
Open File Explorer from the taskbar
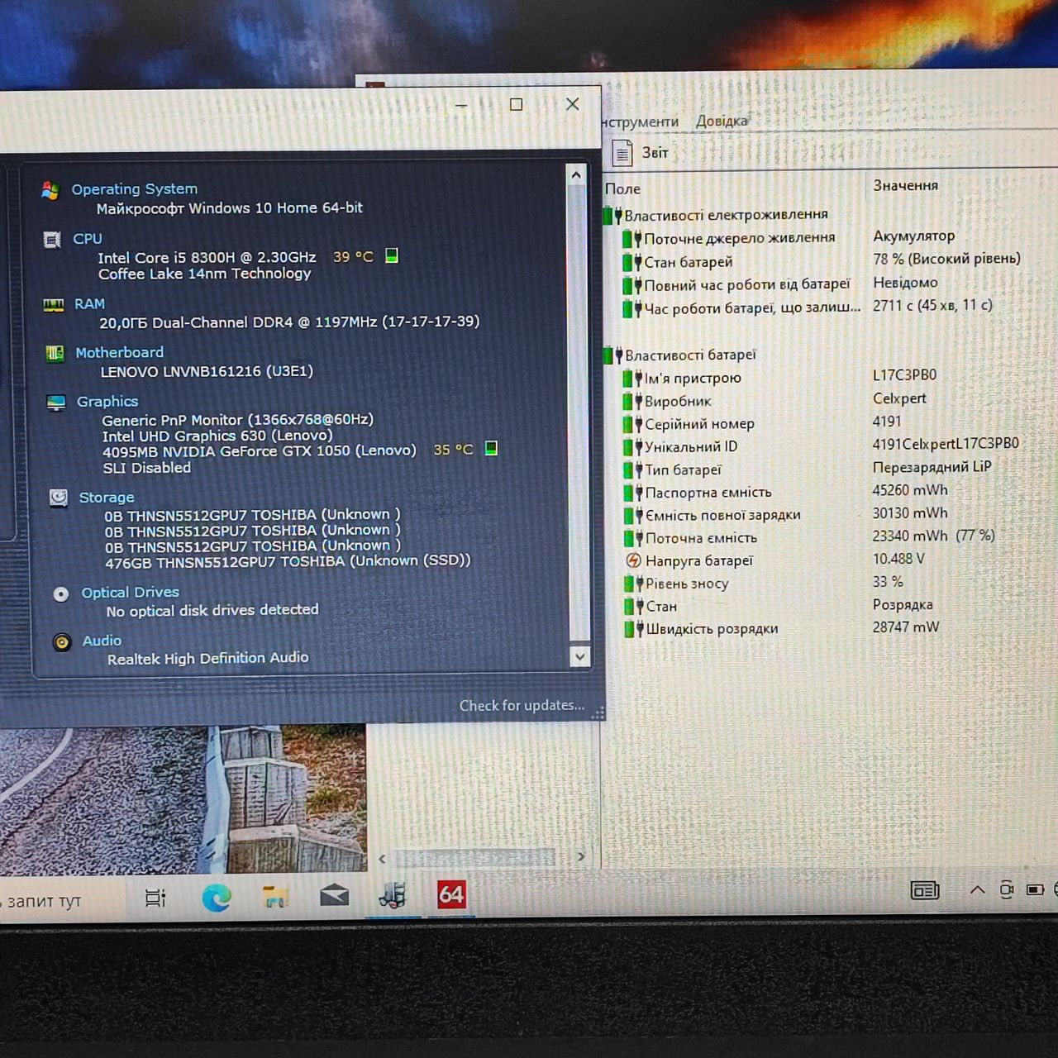point(276,897)
